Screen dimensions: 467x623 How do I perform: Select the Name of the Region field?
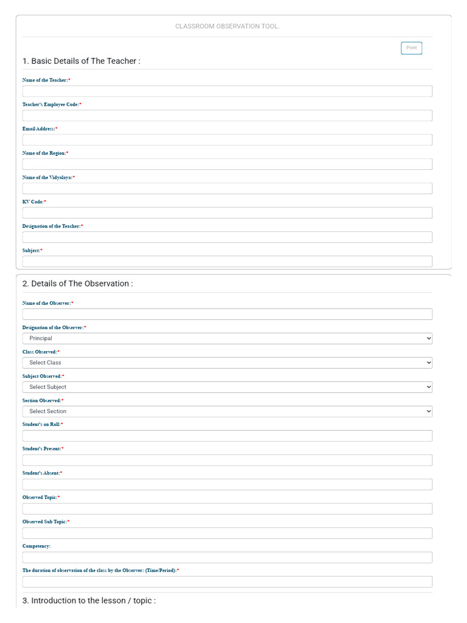pyautogui.click(x=227, y=164)
